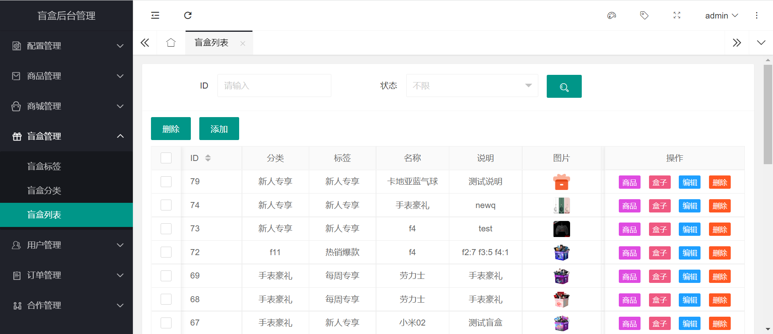Image resolution: width=773 pixels, height=334 pixels.
Task: Expand 用户管理 menu chevron
Action: point(120,245)
